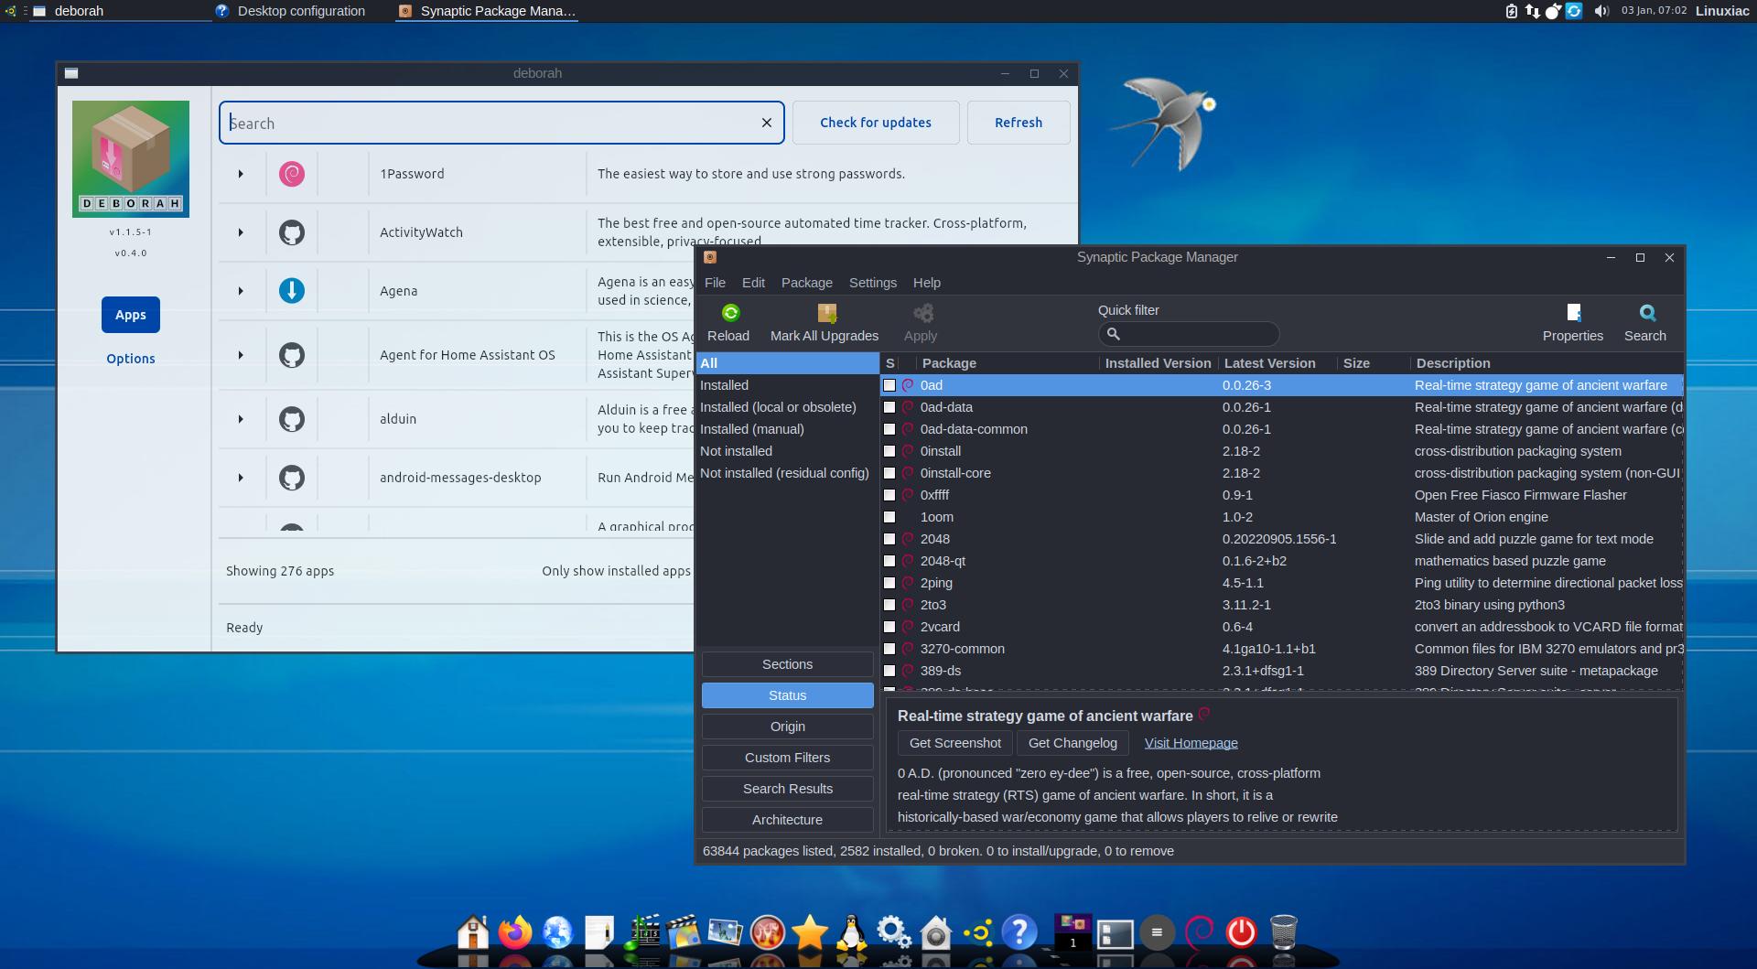1757x969 pixels.
Task: Open the Settings menu in Synaptic
Action: point(873,283)
